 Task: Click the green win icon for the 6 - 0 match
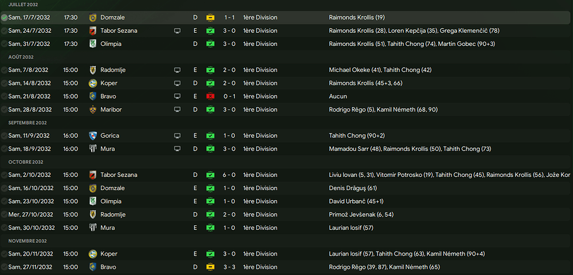[x=210, y=175]
